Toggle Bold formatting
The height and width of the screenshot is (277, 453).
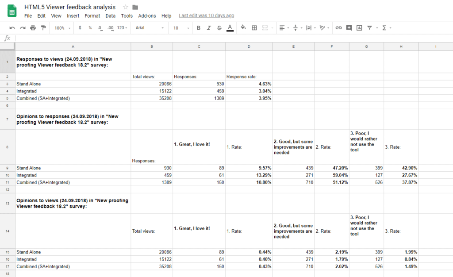199,28
